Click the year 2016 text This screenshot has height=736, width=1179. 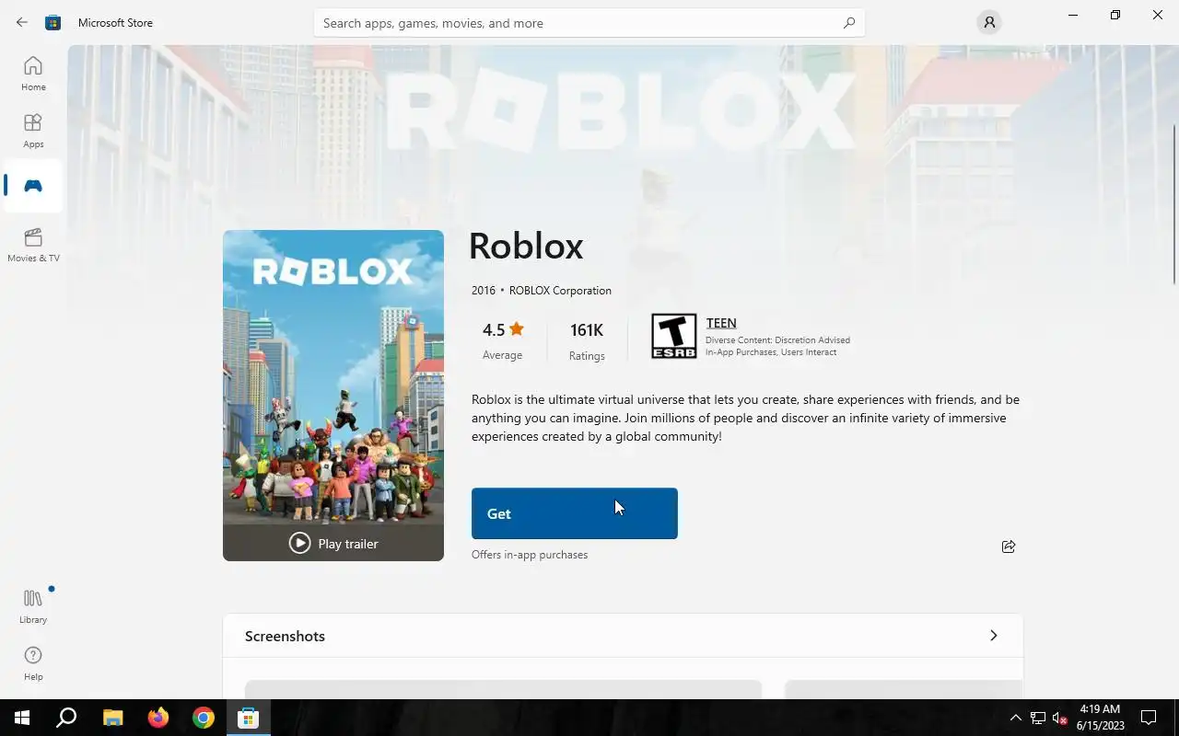click(x=484, y=290)
